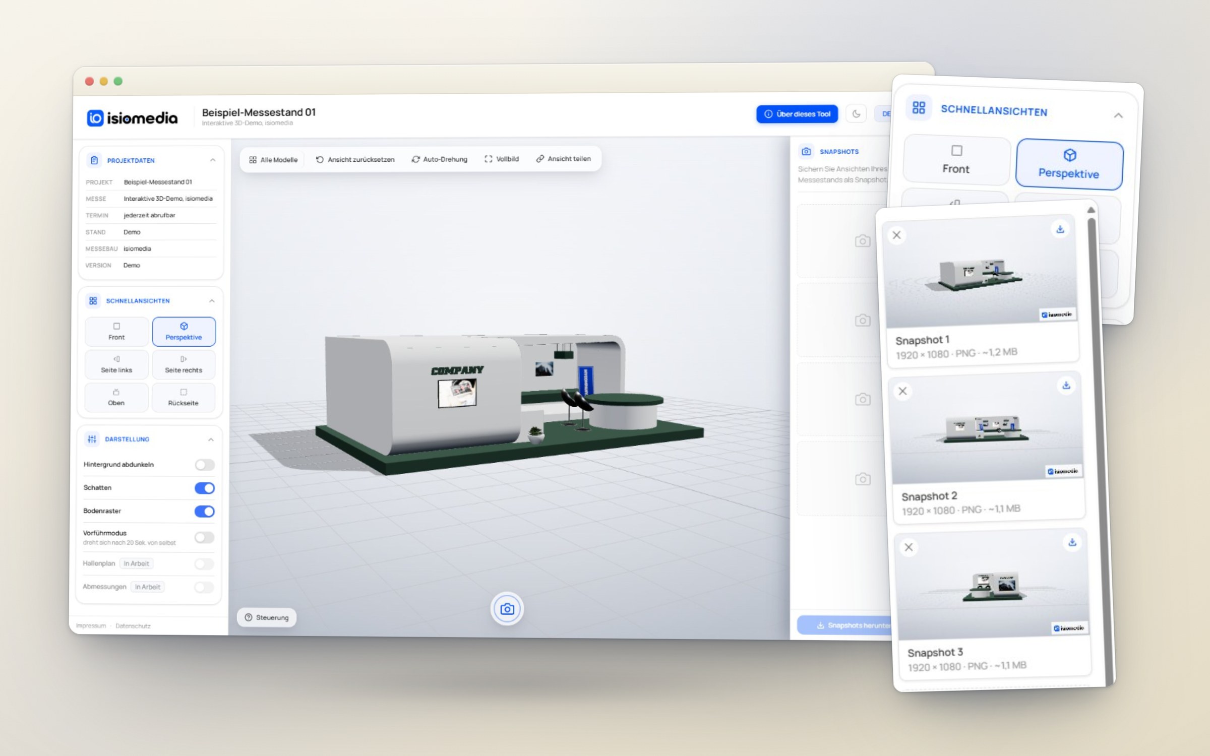Open Alle Modelle in the viewer toolbar
Image resolution: width=1210 pixels, height=756 pixels.
273,160
